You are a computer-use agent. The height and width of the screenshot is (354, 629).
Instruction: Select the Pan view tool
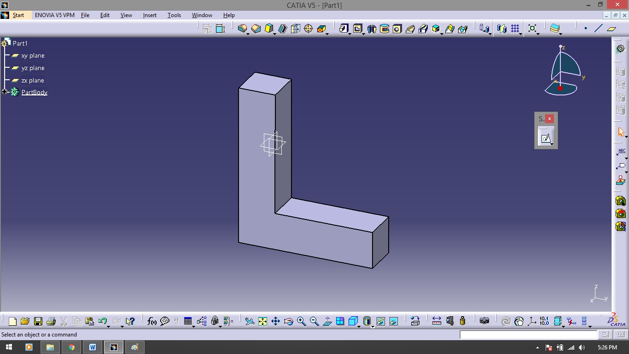275,321
